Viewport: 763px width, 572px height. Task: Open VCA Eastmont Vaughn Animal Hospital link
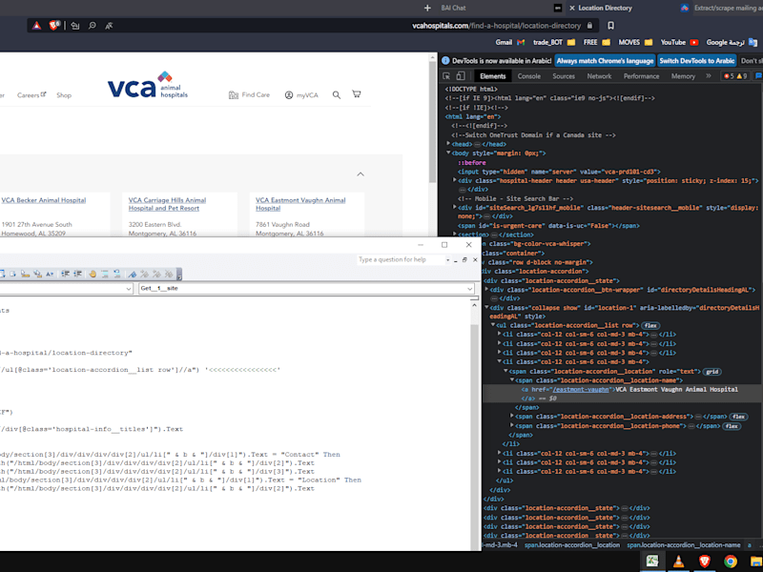300,204
